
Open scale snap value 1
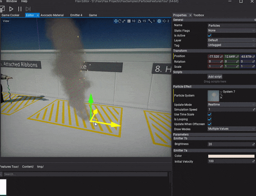tap(154, 21)
